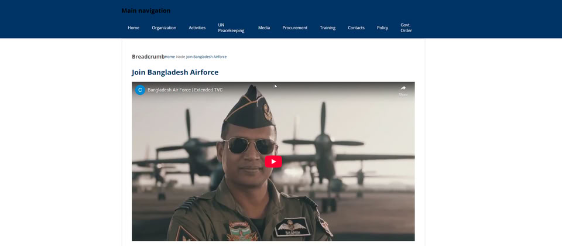Screen dimensions: 562x246
Task: Click the Media navigation item
Action: pyautogui.click(x=264, y=28)
